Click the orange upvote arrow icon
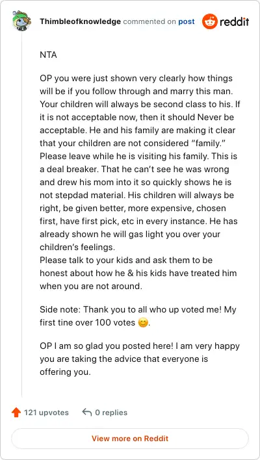Image resolution: width=260 pixels, height=460 pixels. pos(16,413)
